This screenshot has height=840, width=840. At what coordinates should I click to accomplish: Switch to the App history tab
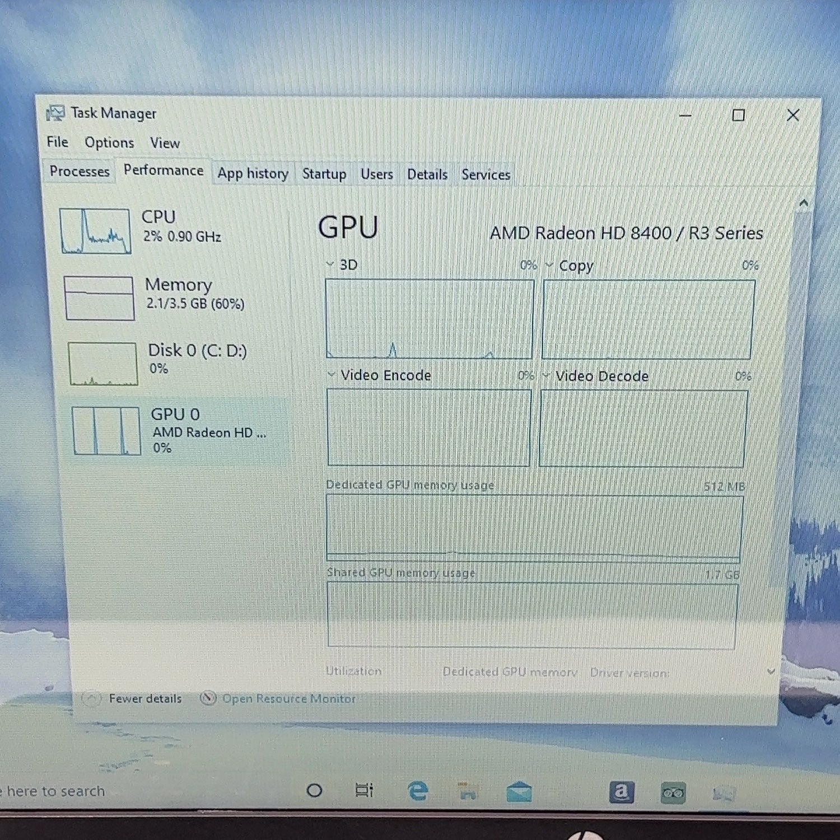[253, 174]
